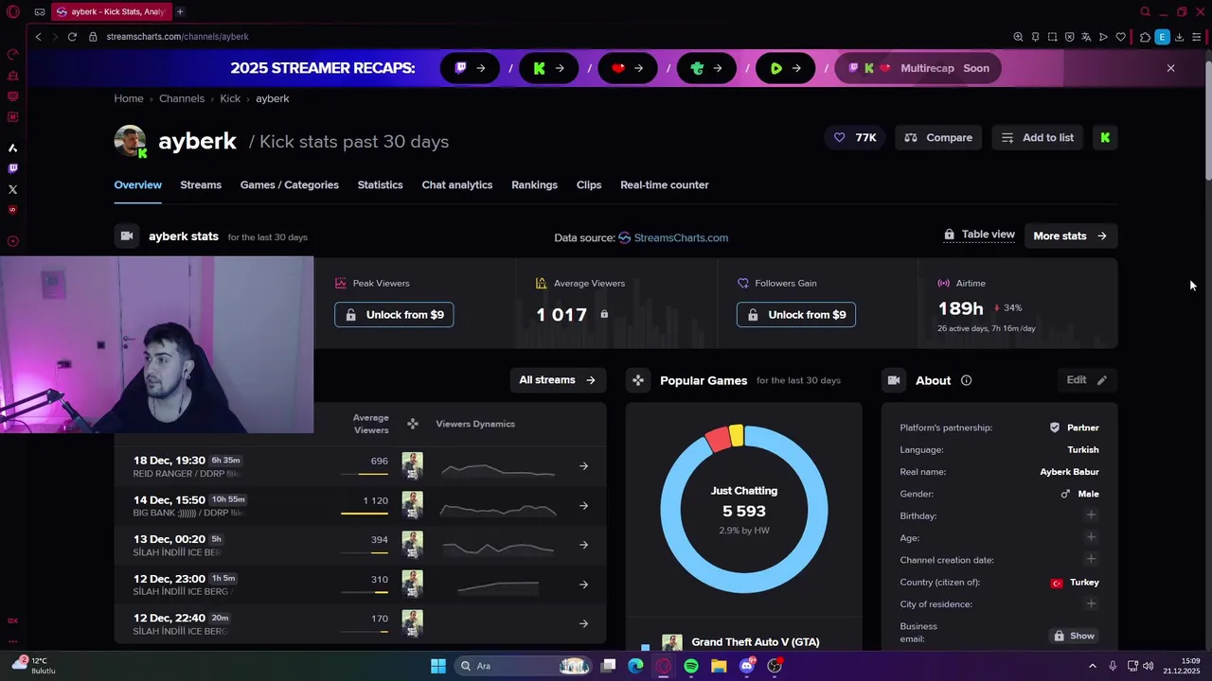Open the Games / Categories tab

[290, 184]
